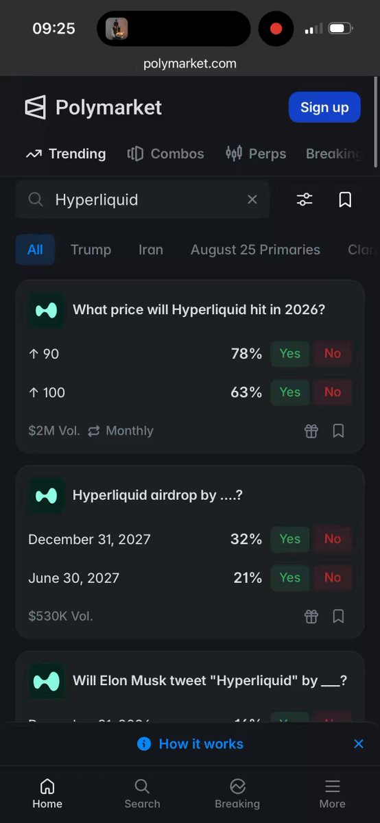380x823 pixels.
Task: Bookmark the Hyperliquid 2026 price market
Action: (338, 431)
